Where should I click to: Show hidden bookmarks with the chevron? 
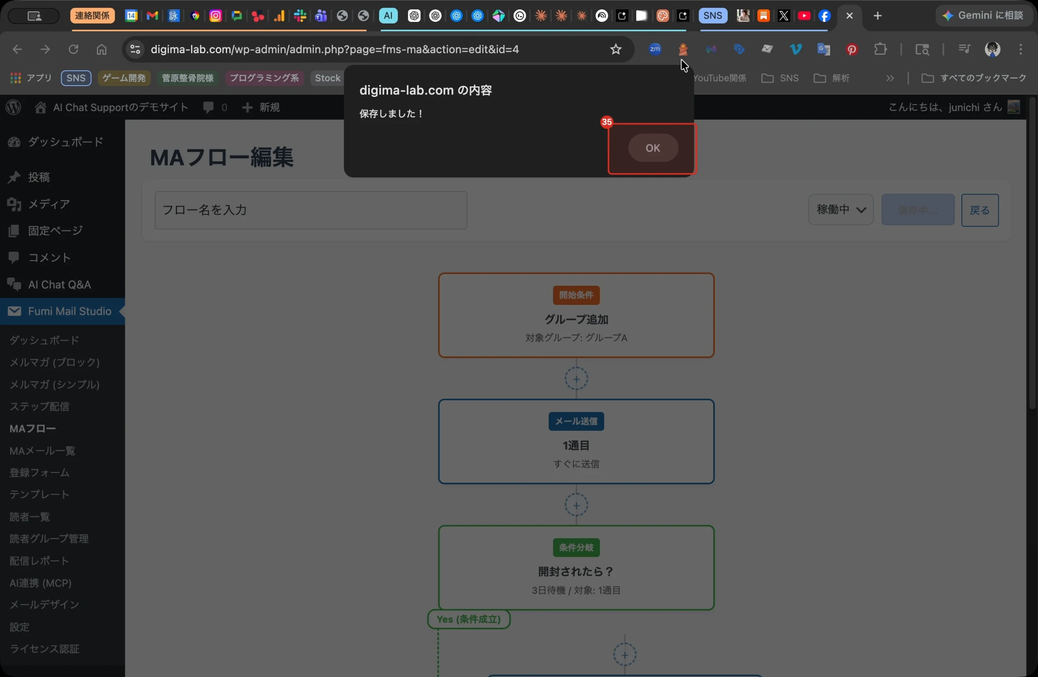tap(890, 78)
